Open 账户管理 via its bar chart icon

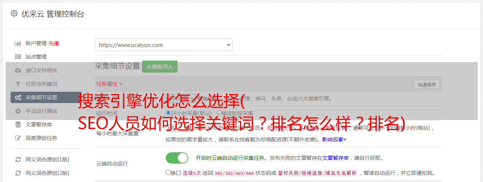pyautogui.click(x=18, y=43)
